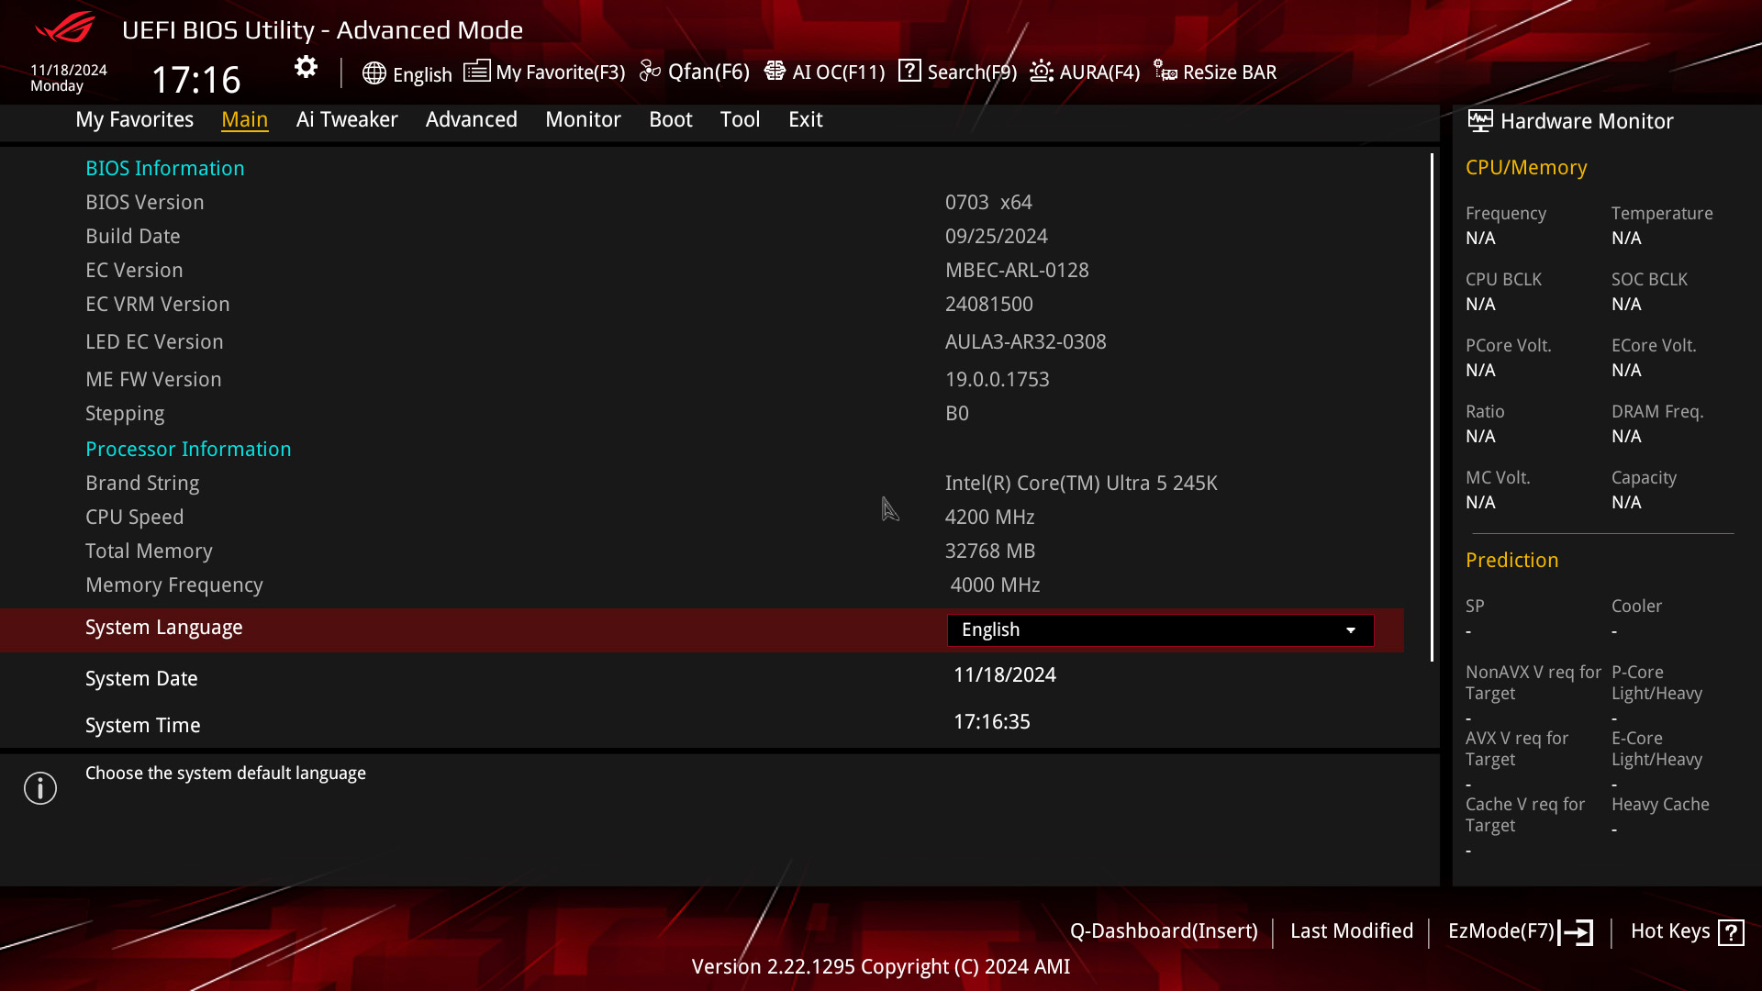The height and width of the screenshot is (991, 1762).
Task: Click the ROG logo
Action: pyautogui.click(x=64, y=28)
